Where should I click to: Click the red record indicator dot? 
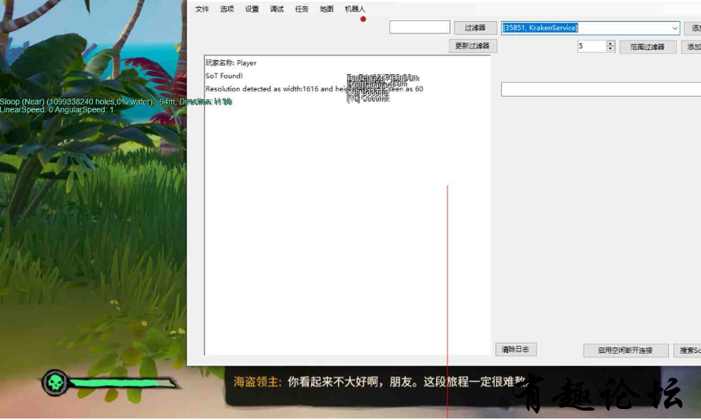(363, 20)
